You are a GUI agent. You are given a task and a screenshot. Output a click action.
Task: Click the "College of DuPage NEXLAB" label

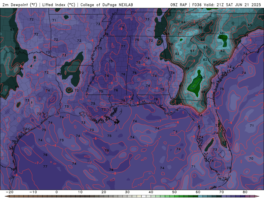tap(107, 5)
